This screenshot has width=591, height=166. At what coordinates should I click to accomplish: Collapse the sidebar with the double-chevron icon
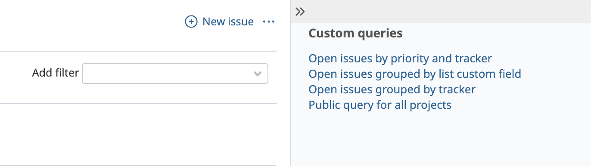coord(300,12)
